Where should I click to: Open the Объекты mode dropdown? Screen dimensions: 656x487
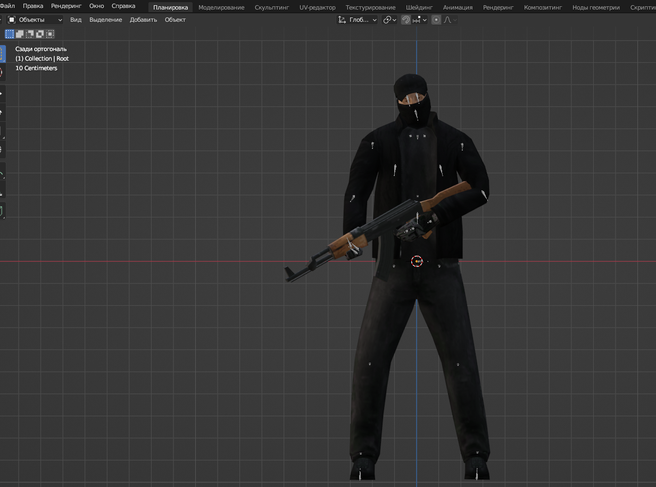[35, 20]
